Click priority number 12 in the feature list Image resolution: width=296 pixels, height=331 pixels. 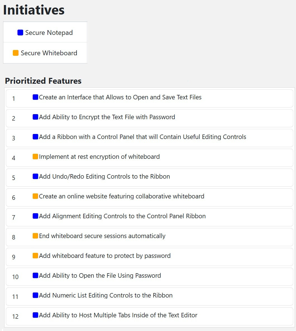pos(15,316)
